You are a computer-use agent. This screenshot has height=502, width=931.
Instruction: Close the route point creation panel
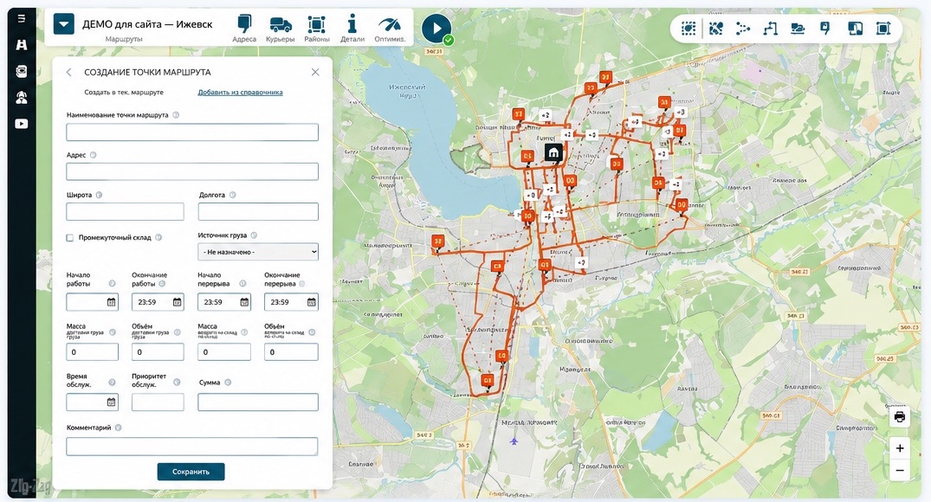pyautogui.click(x=315, y=72)
